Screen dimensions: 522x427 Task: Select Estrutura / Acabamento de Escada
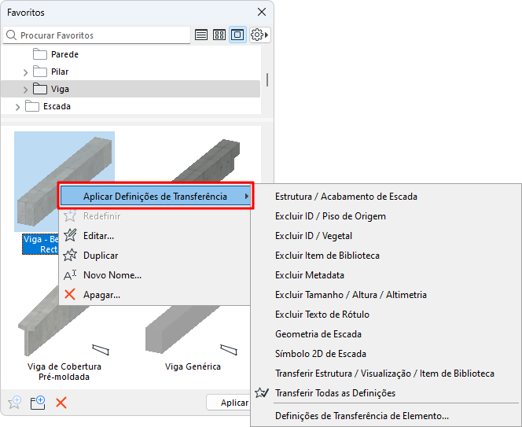(x=386, y=197)
